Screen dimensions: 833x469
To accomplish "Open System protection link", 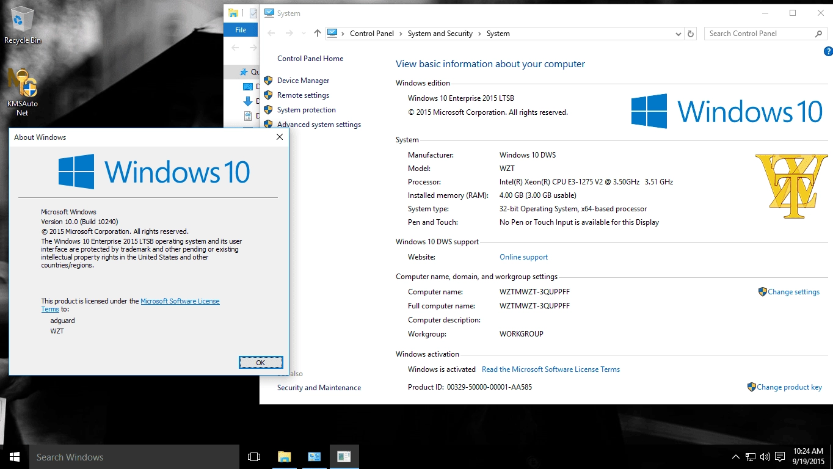I will click(307, 110).
